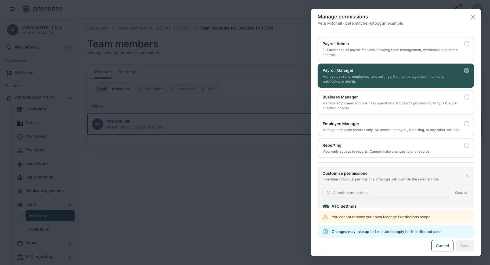The image size is (490, 265).
Task: Click the ATLASSIAN PTY LTD home icon
Action: (x=9, y=98)
